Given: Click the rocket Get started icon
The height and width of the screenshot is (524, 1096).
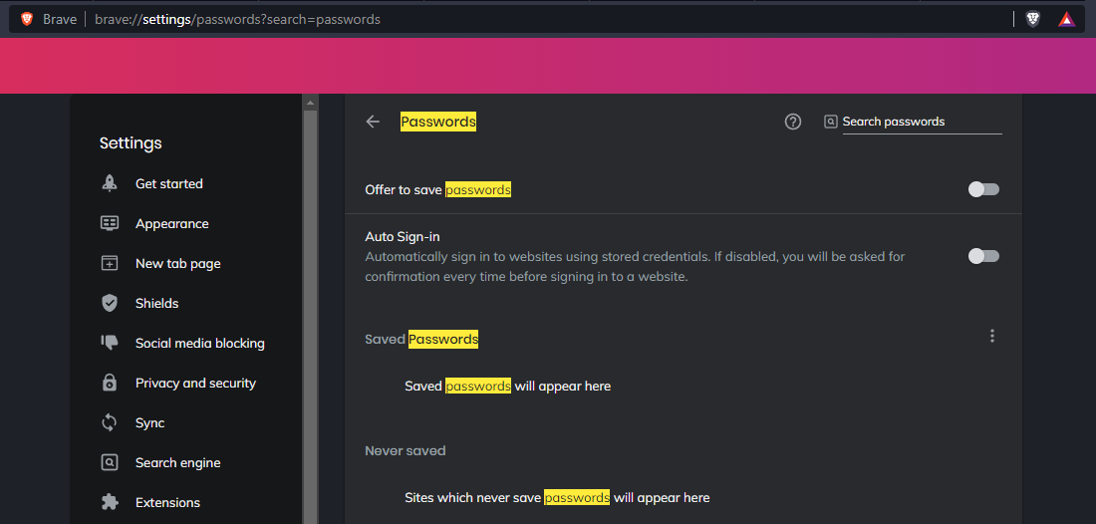Looking at the screenshot, I should 109,183.
